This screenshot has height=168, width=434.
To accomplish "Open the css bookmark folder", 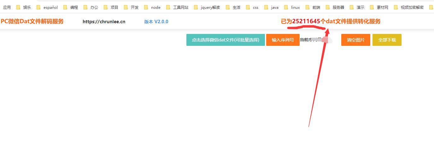I will [x=252, y=7].
